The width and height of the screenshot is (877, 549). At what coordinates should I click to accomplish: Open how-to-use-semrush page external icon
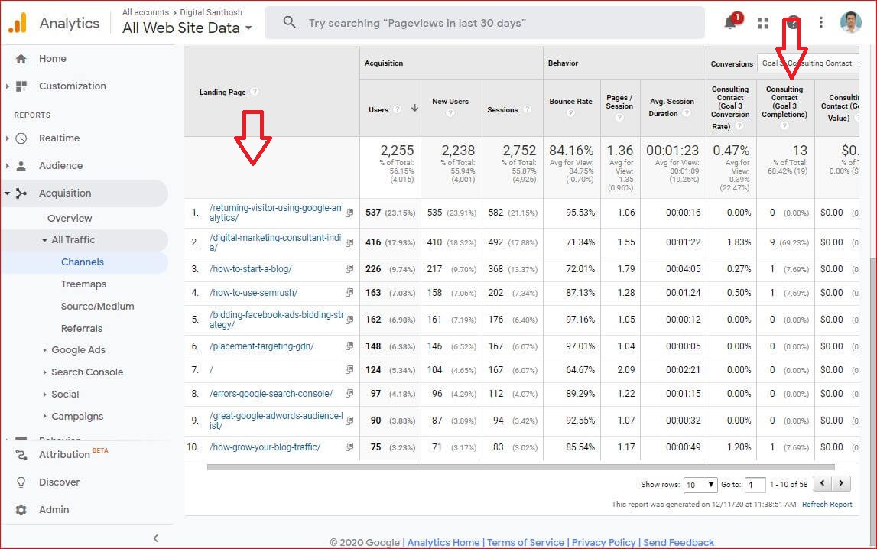349,292
